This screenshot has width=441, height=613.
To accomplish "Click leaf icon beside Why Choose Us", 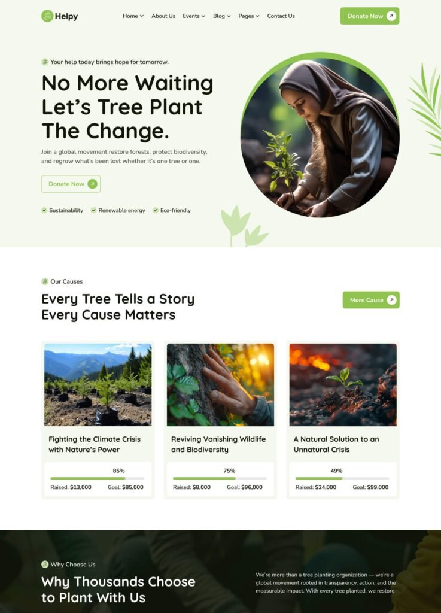I will [x=45, y=564].
